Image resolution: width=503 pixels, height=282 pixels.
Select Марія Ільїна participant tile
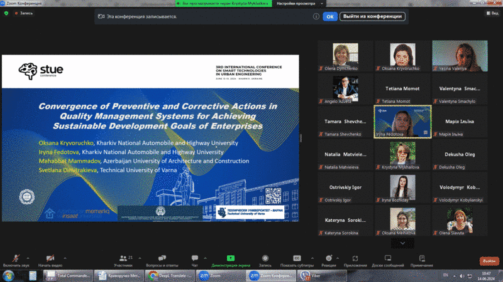tap(460, 122)
